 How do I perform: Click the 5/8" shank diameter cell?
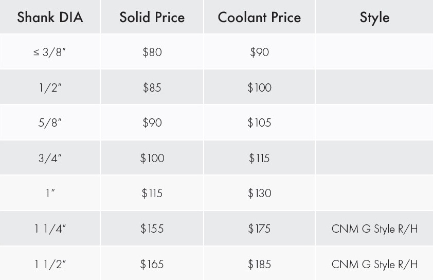[x=50, y=122]
